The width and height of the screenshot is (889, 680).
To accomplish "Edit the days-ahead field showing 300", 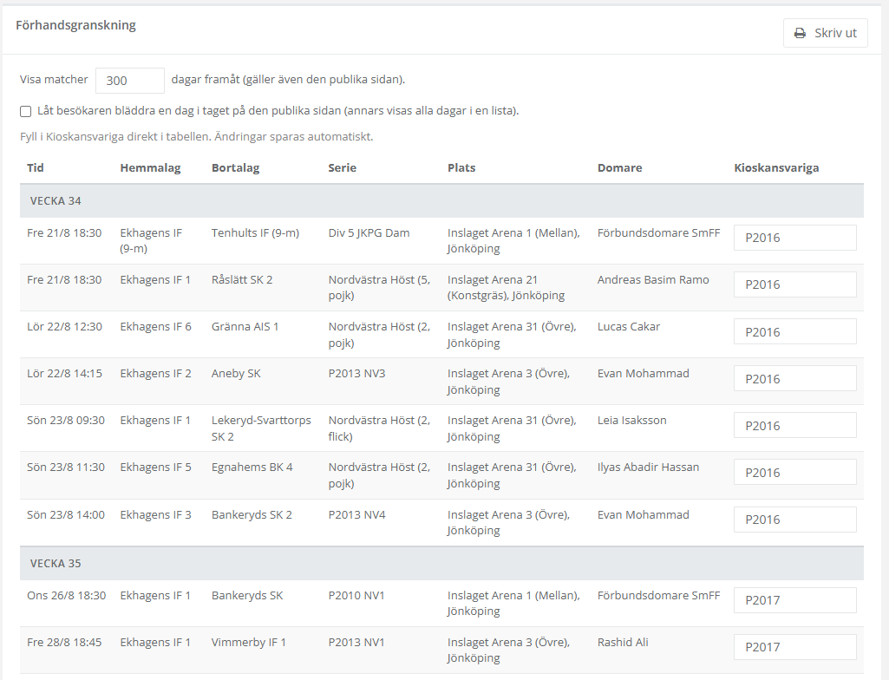I will [x=130, y=81].
